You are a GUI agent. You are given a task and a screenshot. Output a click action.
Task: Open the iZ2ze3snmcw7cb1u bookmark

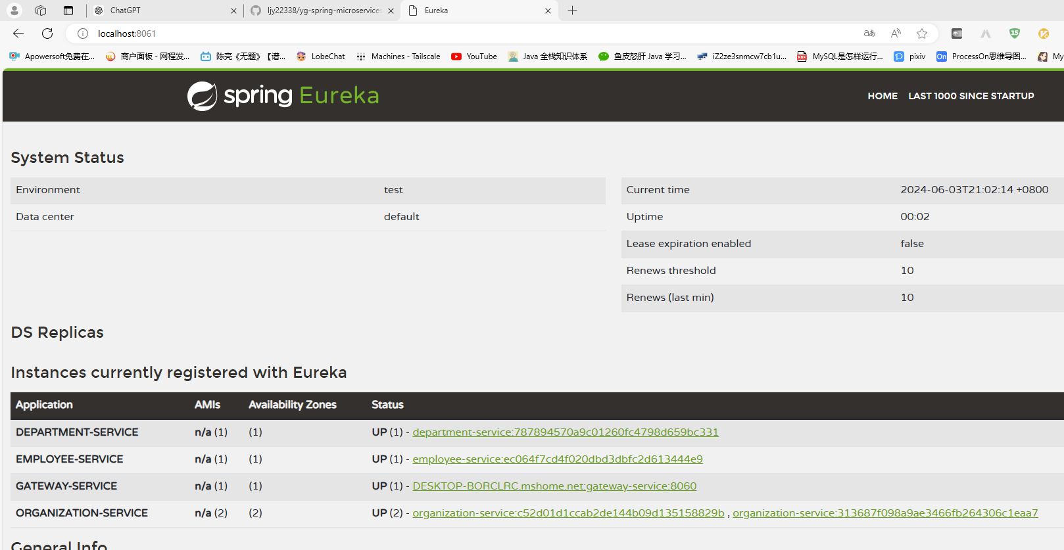pyautogui.click(x=741, y=57)
